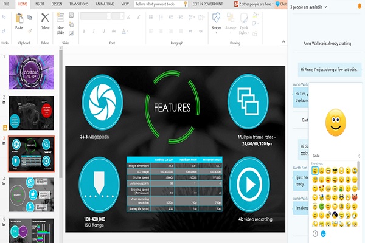Click the Copy icon in Clipboard group
The image size is (365, 243).
[x=30, y=17]
